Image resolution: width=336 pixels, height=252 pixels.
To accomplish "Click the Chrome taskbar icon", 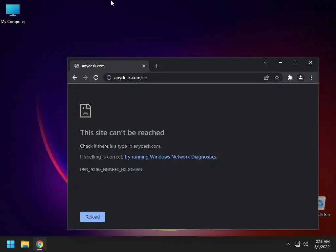I will pos(40,244).
